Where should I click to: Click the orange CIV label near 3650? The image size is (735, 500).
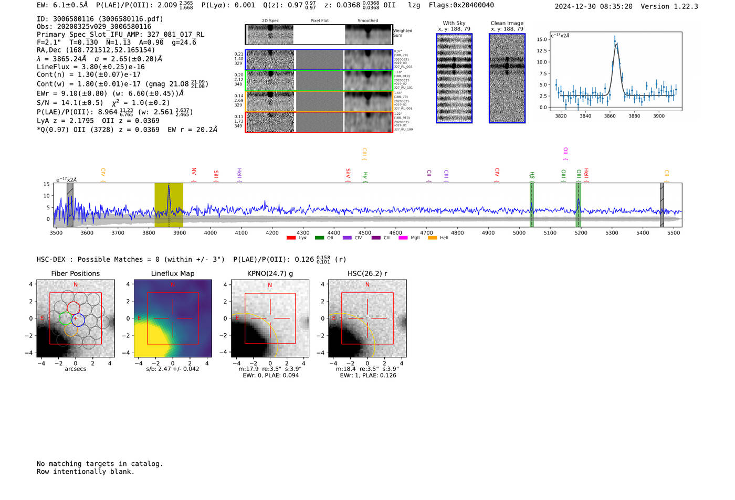(103, 175)
